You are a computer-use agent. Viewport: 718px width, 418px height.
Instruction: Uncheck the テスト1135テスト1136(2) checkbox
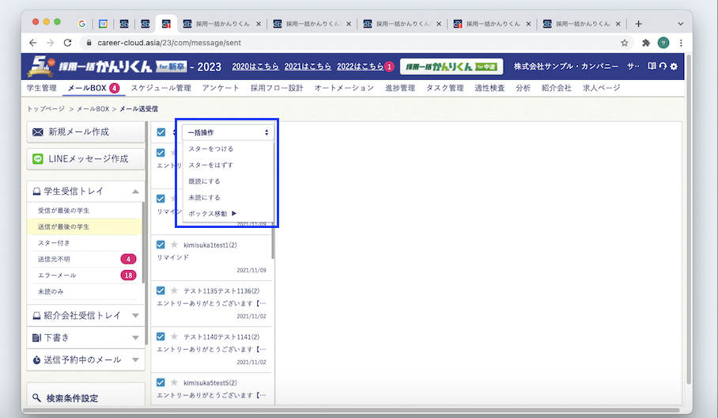point(161,291)
